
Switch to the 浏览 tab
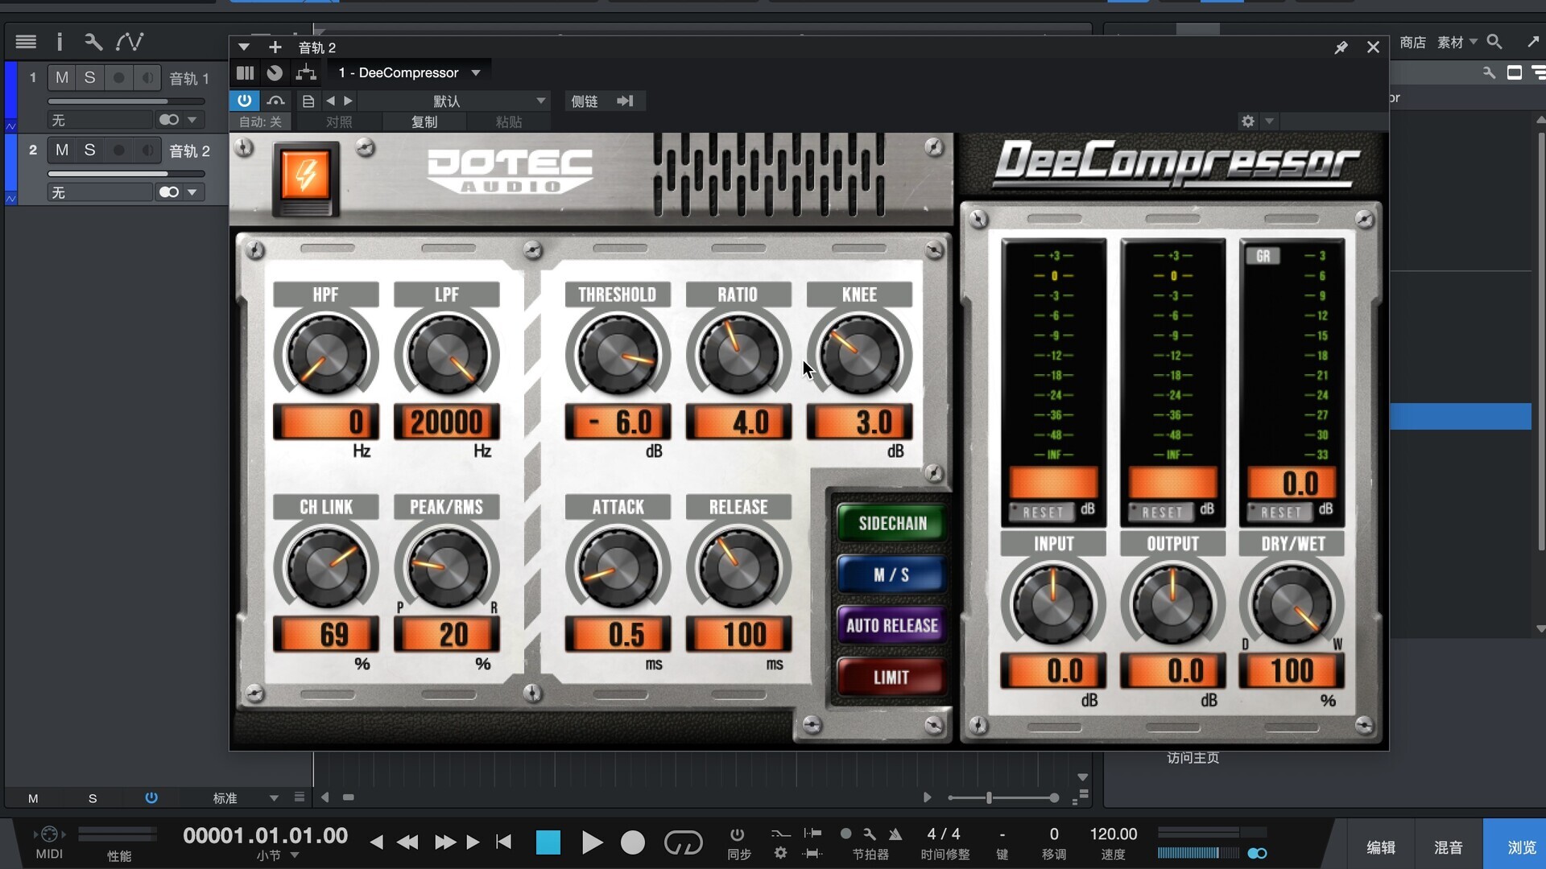pyautogui.click(x=1515, y=847)
